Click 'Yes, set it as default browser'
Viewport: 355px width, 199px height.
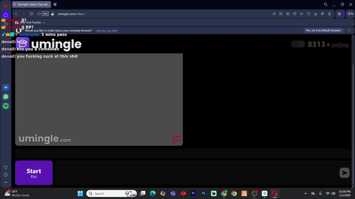click(323, 30)
